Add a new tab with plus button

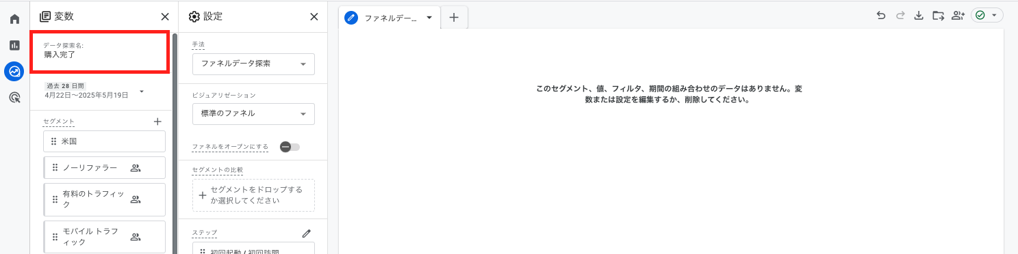point(454,18)
